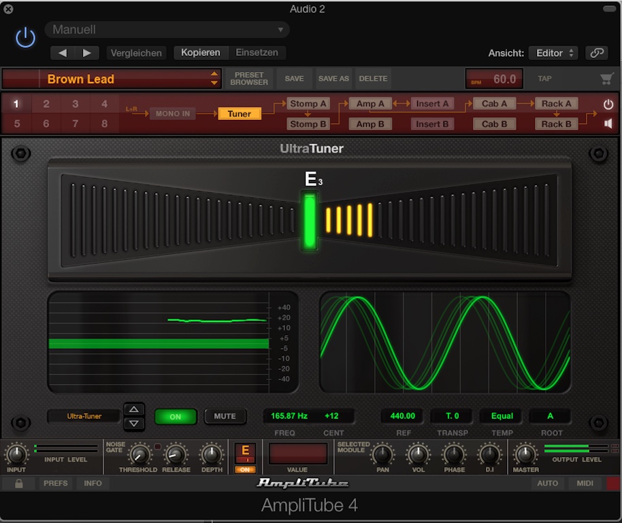The height and width of the screenshot is (523, 622).
Task: Click the SAVE AS button
Action: (333, 78)
